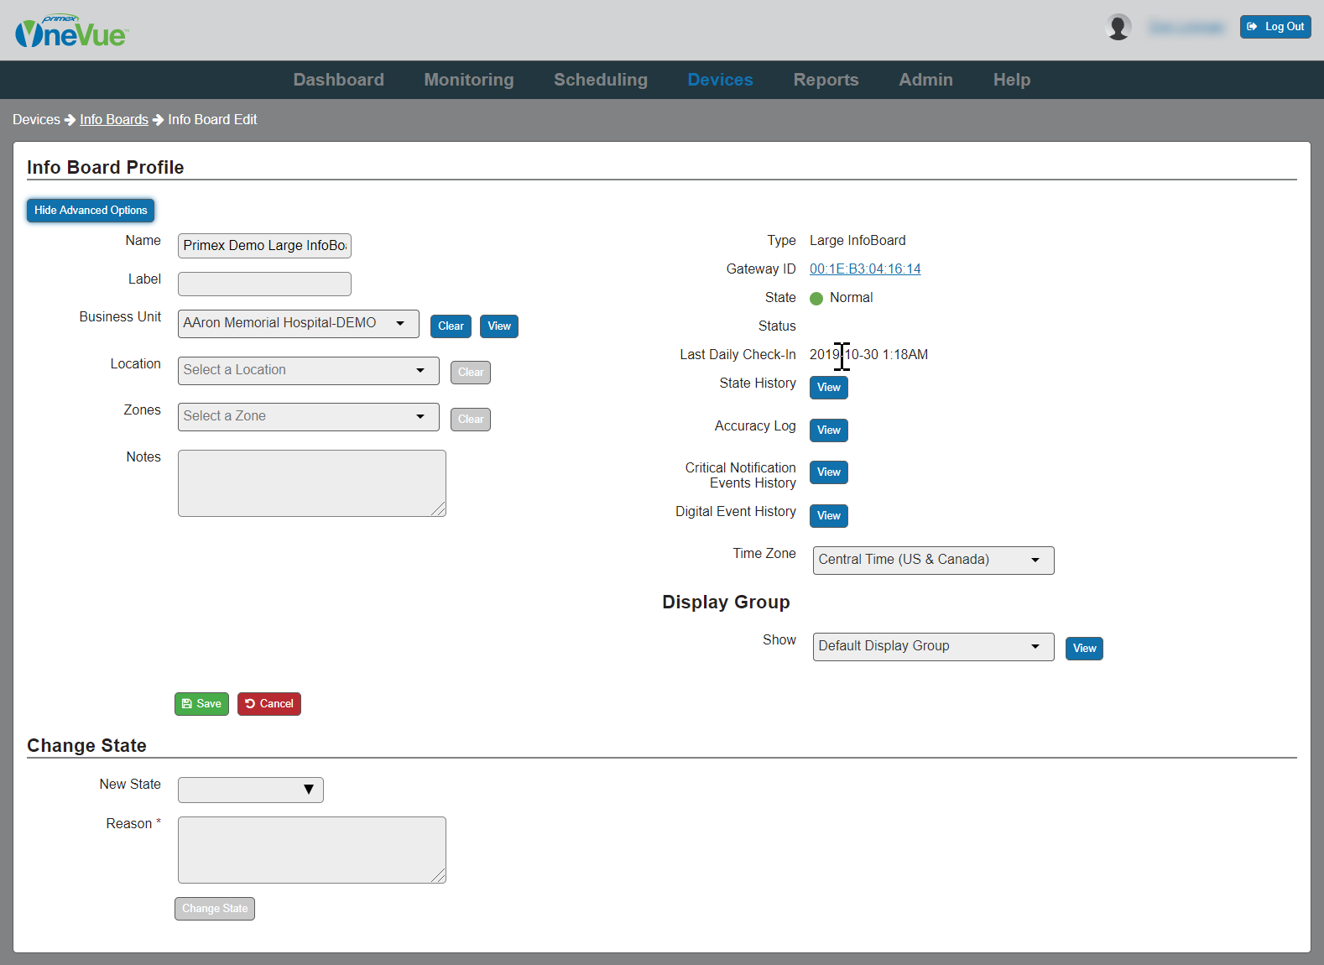This screenshot has width=1324, height=965.
Task: Cancel the profile edits
Action: point(269,704)
